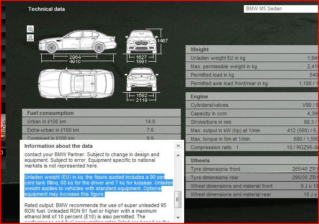The width and height of the screenshot is (319, 224).
Task: Close the Information about the data popup
Action: pyautogui.click(x=178, y=145)
